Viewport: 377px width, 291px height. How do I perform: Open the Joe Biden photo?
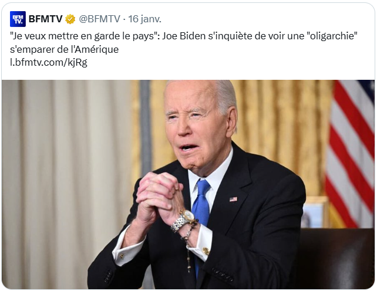coord(188,184)
